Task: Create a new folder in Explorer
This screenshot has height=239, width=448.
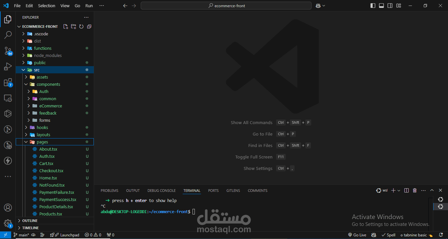Action: 73,27
